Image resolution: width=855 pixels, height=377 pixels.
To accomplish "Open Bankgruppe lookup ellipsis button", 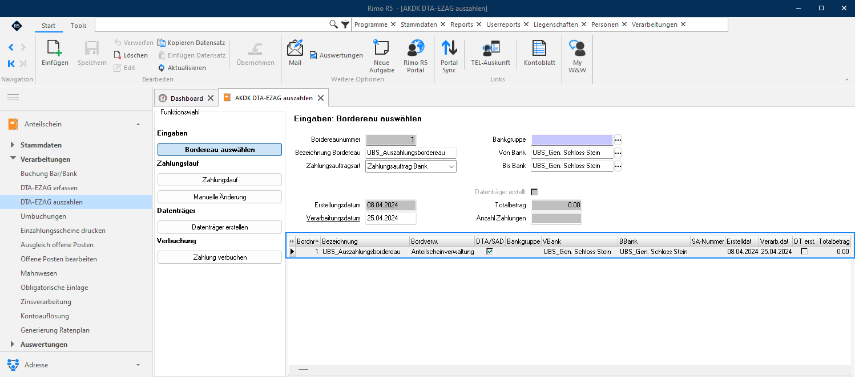I will (x=618, y=140).
